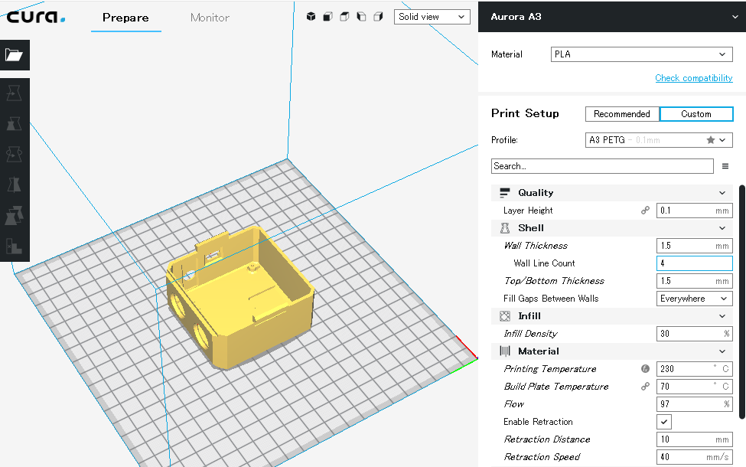Open the Check compatibility link
This screenshot has height=467, width=746.
click(x=694, y=78)
